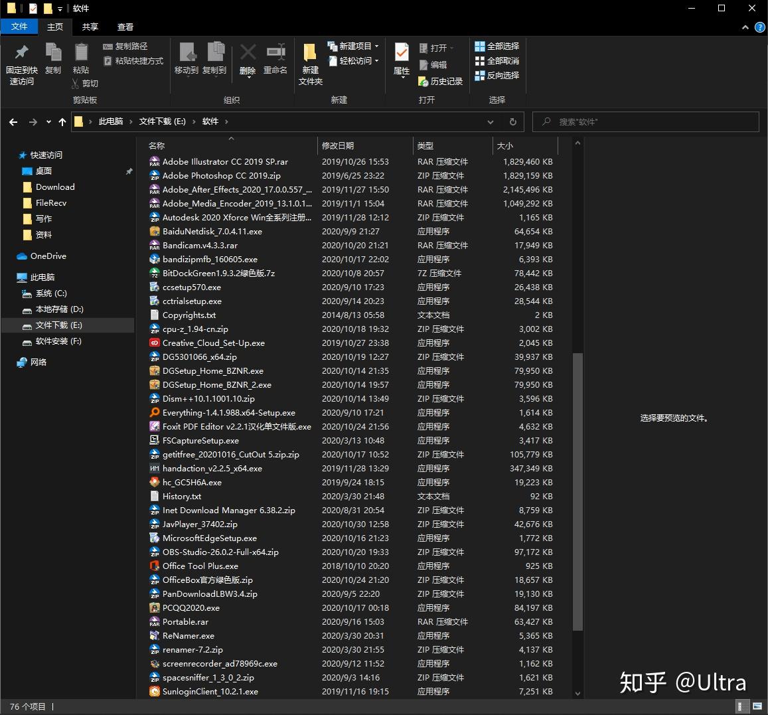Go up one folder level arrow
Image resolution: width=768 pixels, height=715 pixels.
[62, 122]
